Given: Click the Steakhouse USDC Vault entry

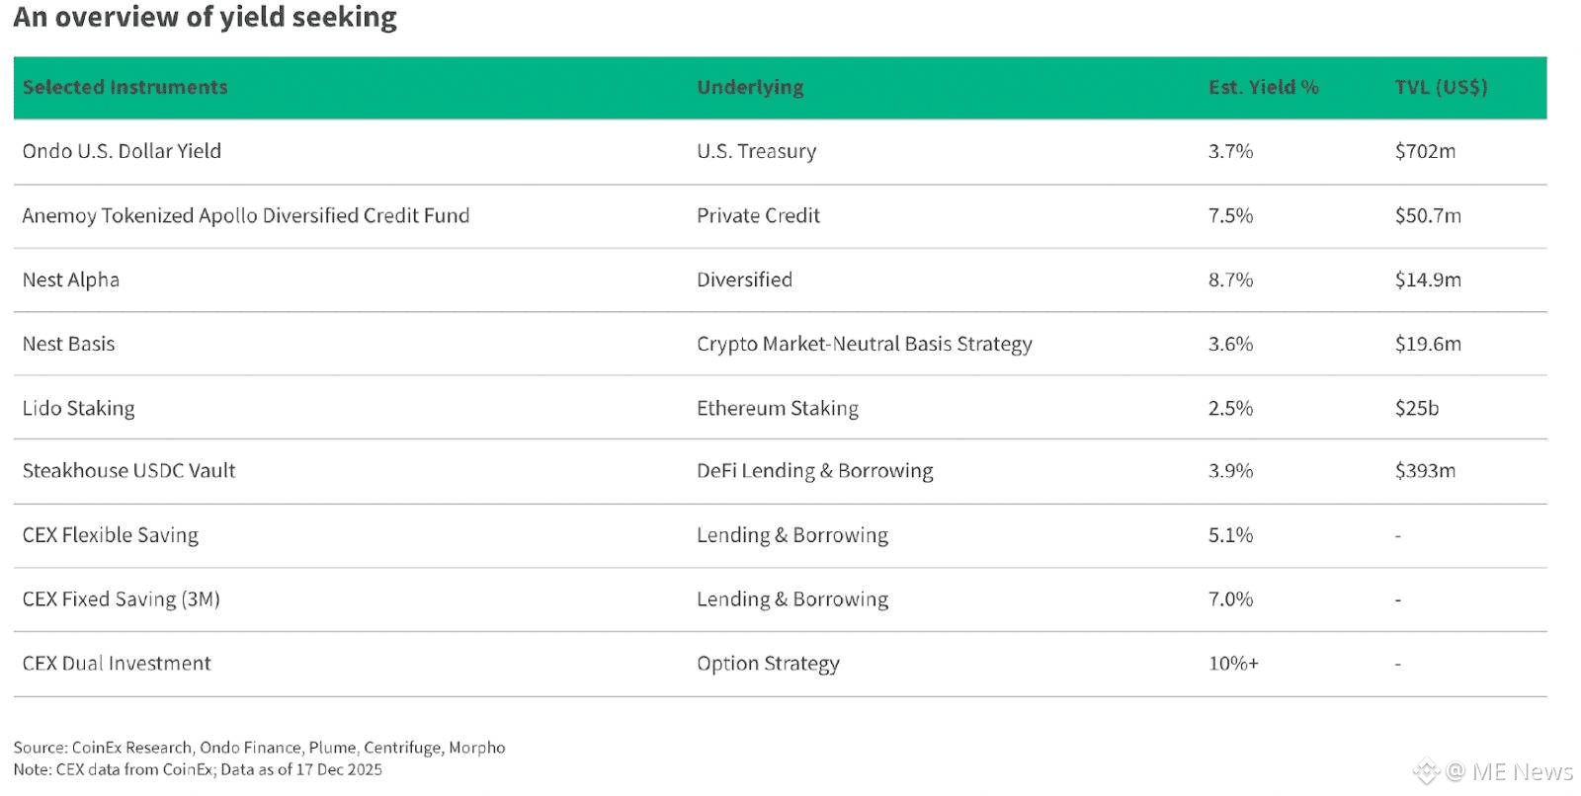Looking at the screenshot, I should click(x=128, y=471).
